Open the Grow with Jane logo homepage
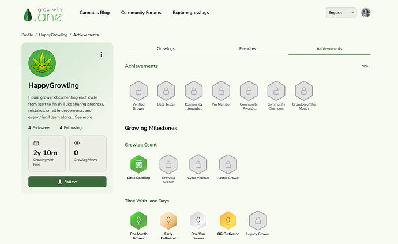The width and height of the screenshot is (398, 244). coord(43,14)
